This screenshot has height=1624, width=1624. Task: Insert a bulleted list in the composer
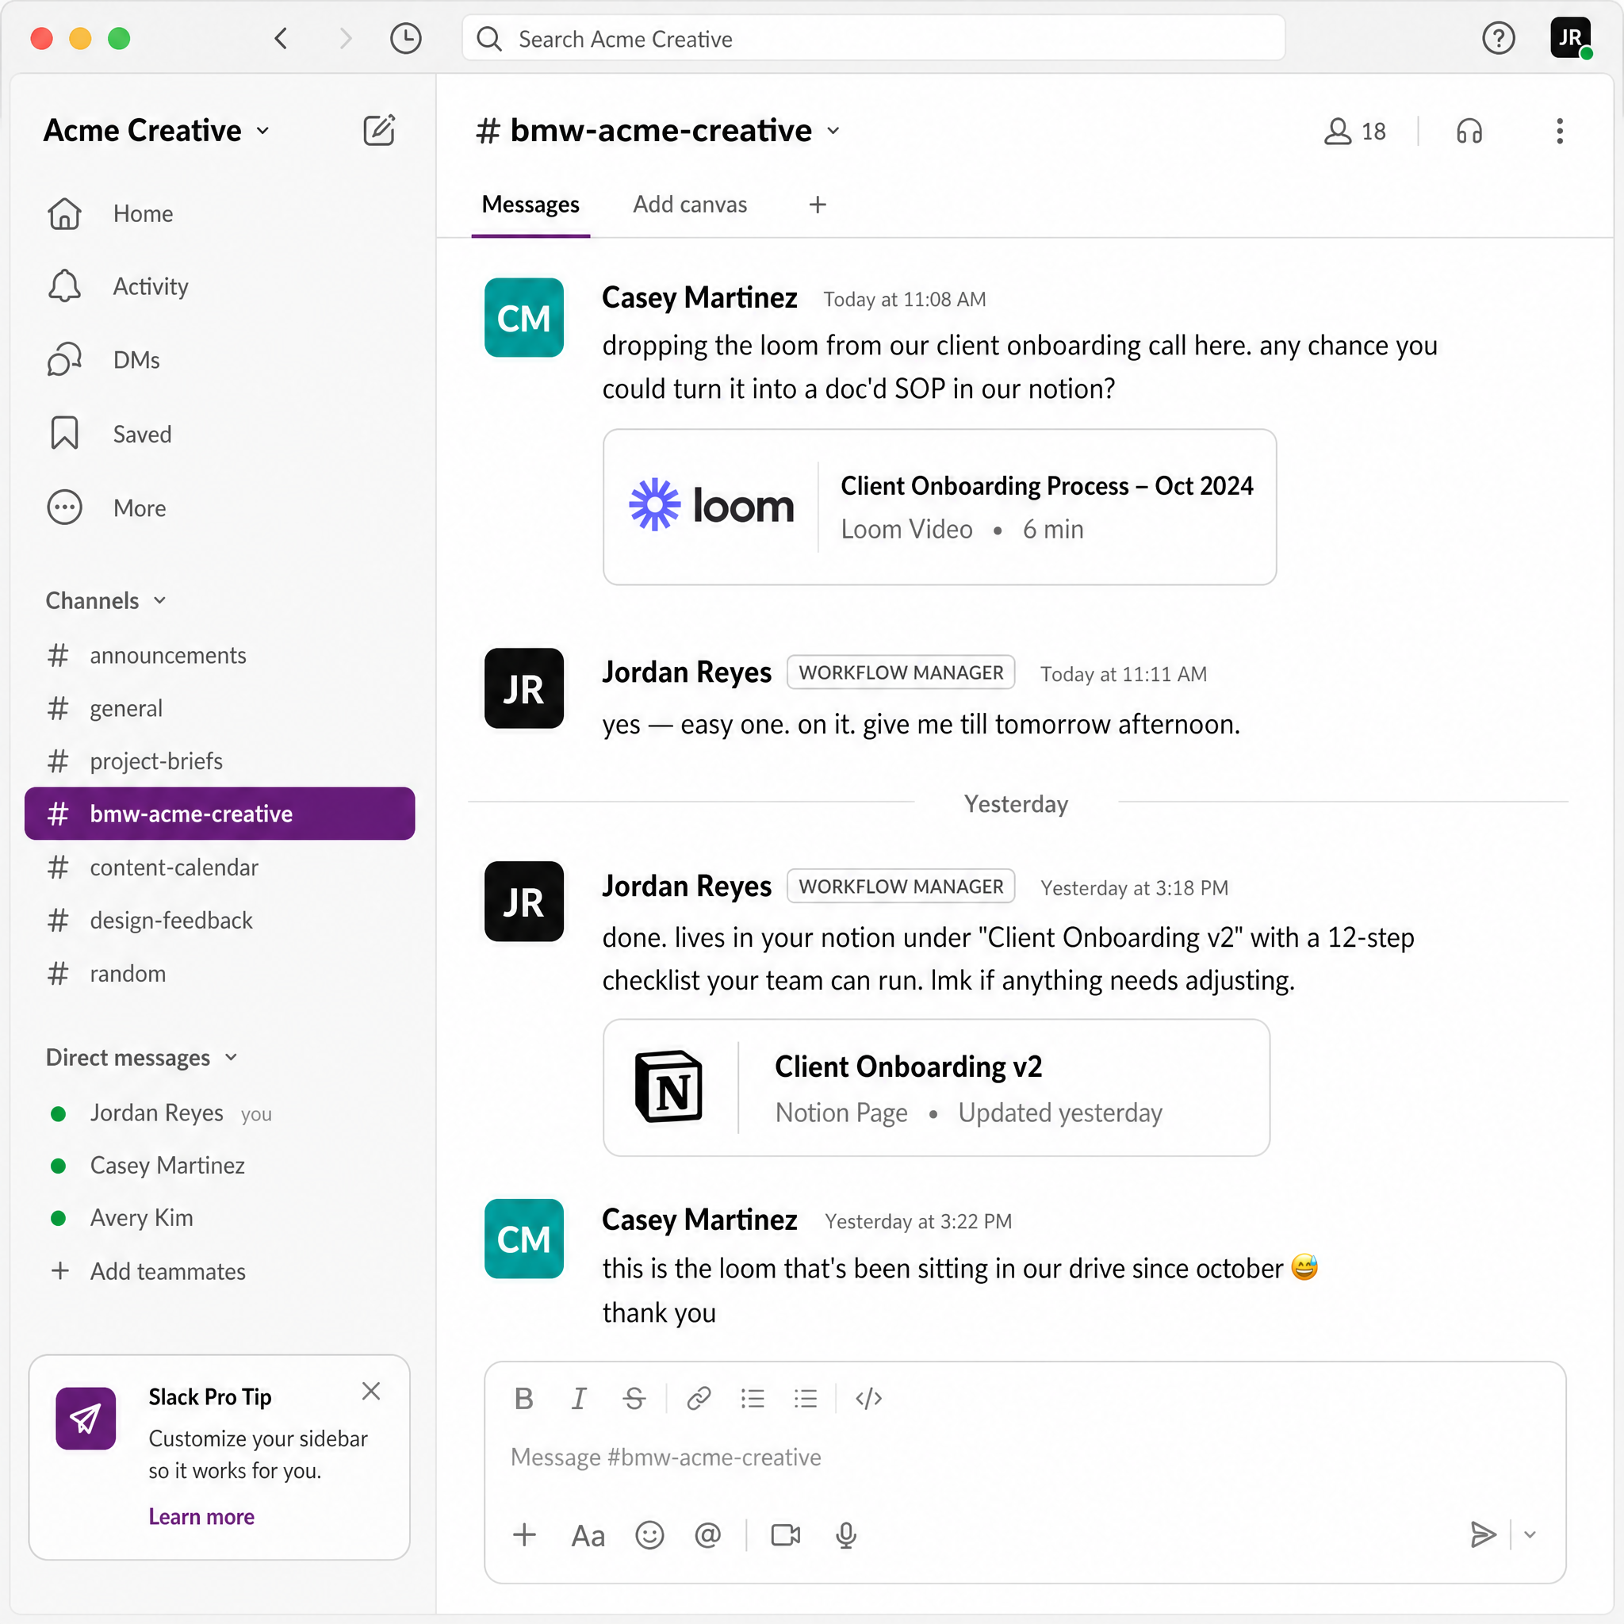pyautogui.click(x=806, y=1399)
